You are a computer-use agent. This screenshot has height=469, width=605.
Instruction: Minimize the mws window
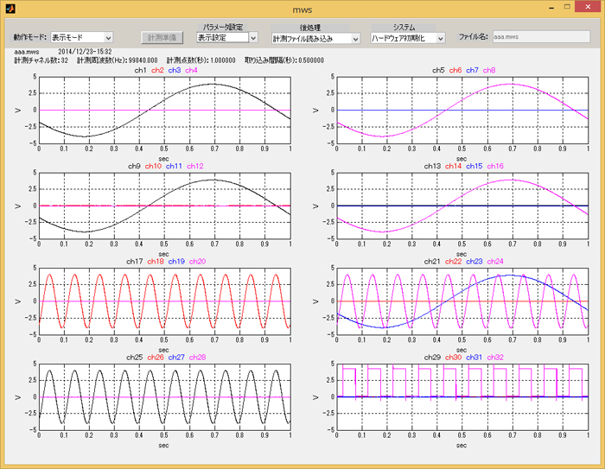[551, 7]
